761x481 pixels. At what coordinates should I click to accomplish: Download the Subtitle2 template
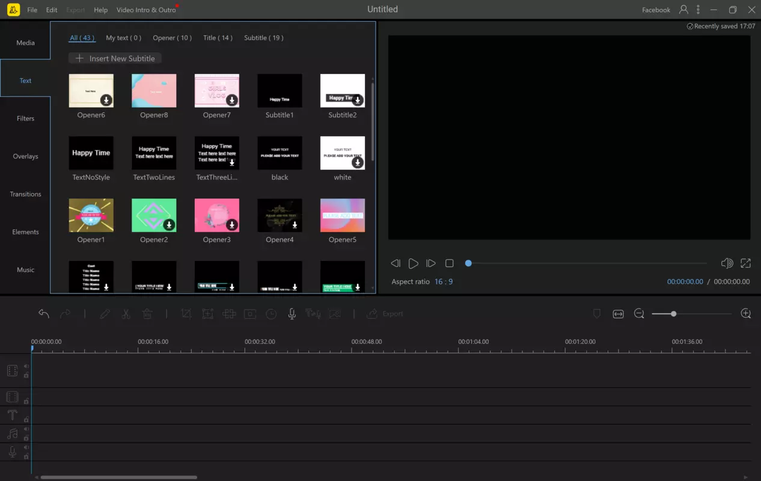click(358, 100)
